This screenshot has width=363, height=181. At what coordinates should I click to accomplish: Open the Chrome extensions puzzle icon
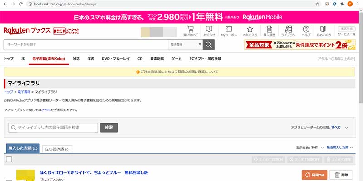(x=342, y=4)
